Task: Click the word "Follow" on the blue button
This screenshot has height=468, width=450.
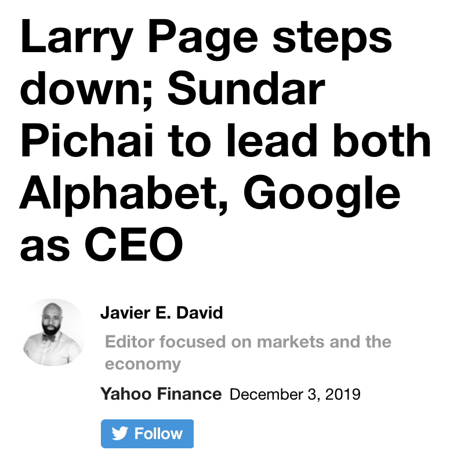Action: (158, 433)
